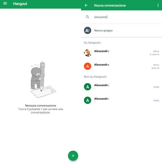Open the three-dot overflow menu

(158, 5)
